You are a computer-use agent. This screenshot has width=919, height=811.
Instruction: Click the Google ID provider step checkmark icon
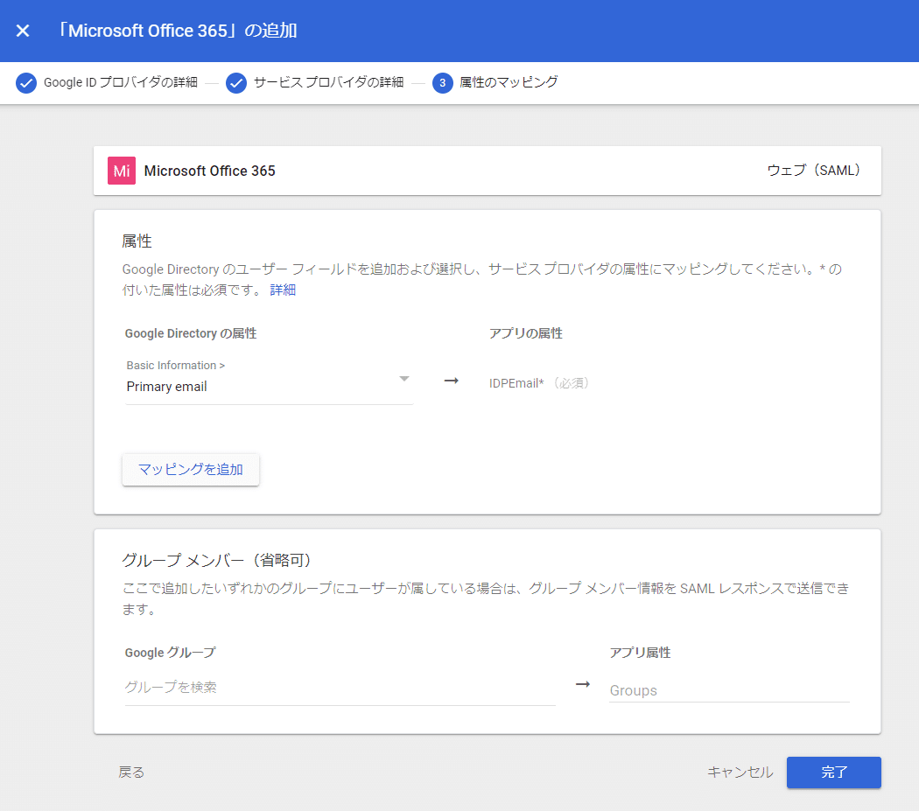pos(25,82)
